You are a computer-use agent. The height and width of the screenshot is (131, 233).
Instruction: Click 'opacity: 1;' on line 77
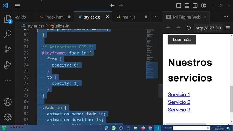coord(65,83)
